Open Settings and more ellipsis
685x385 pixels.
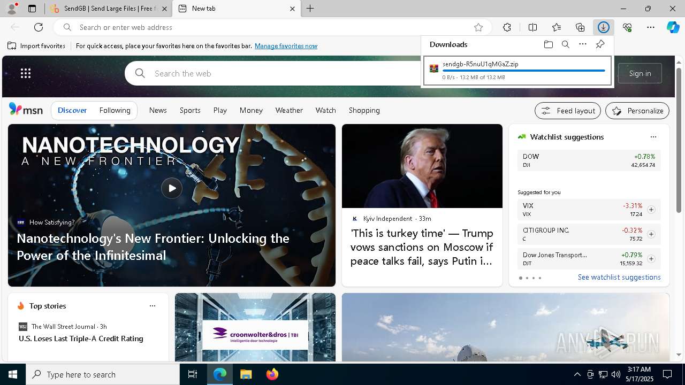click(651, 27)
